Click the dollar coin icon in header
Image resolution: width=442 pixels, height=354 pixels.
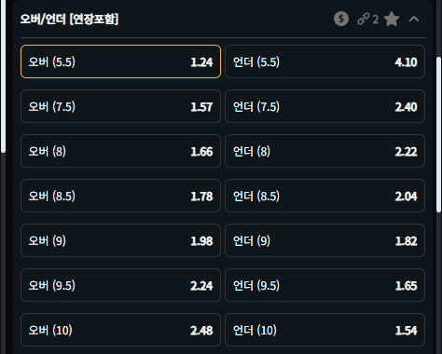[341, 19]
